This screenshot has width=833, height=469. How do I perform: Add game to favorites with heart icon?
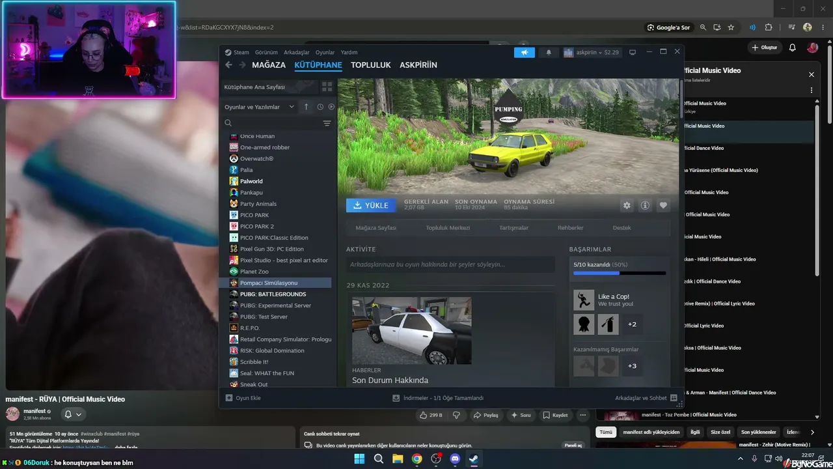point(663,205)
